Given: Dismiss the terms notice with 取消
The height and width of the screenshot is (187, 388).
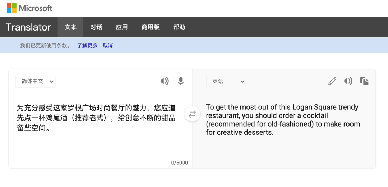Looking at the screenshot, I should pos(108,46).
